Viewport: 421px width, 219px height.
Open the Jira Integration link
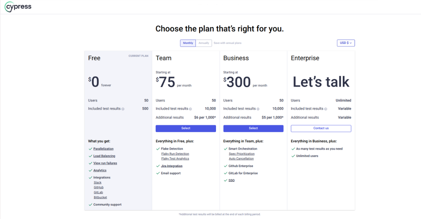pos(172,166)
